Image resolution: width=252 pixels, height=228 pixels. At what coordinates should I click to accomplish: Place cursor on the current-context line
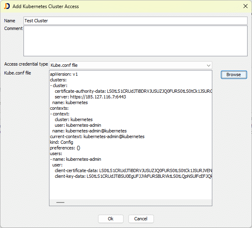[97, 137]
